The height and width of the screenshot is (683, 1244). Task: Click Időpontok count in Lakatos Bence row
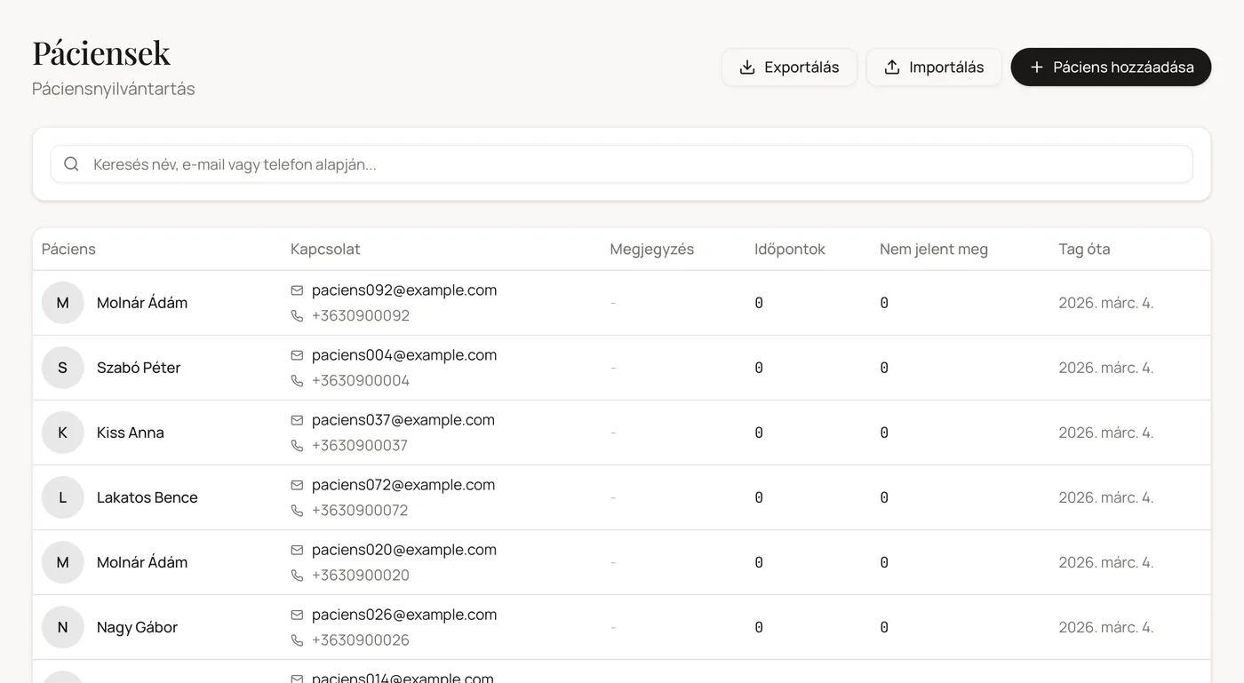(759, 497)
